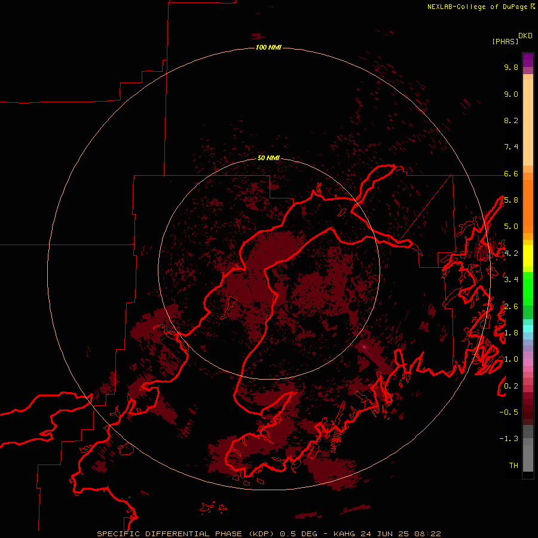Viewport: 538px width, 538px height.
Task: Click the 2.6 scale value
Action: tap(511, 307)
